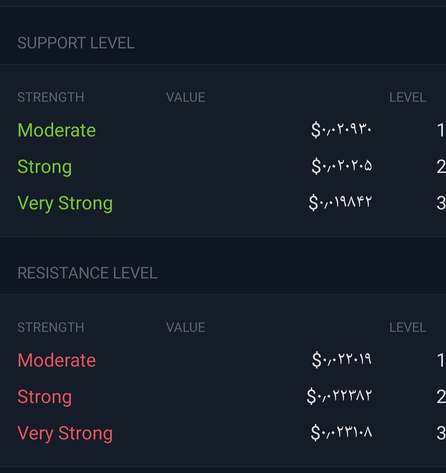Viewport: 446px width, 473px height.
Task: Click the red Moderate resistance strength label
Action: click(x=57, y=360)
